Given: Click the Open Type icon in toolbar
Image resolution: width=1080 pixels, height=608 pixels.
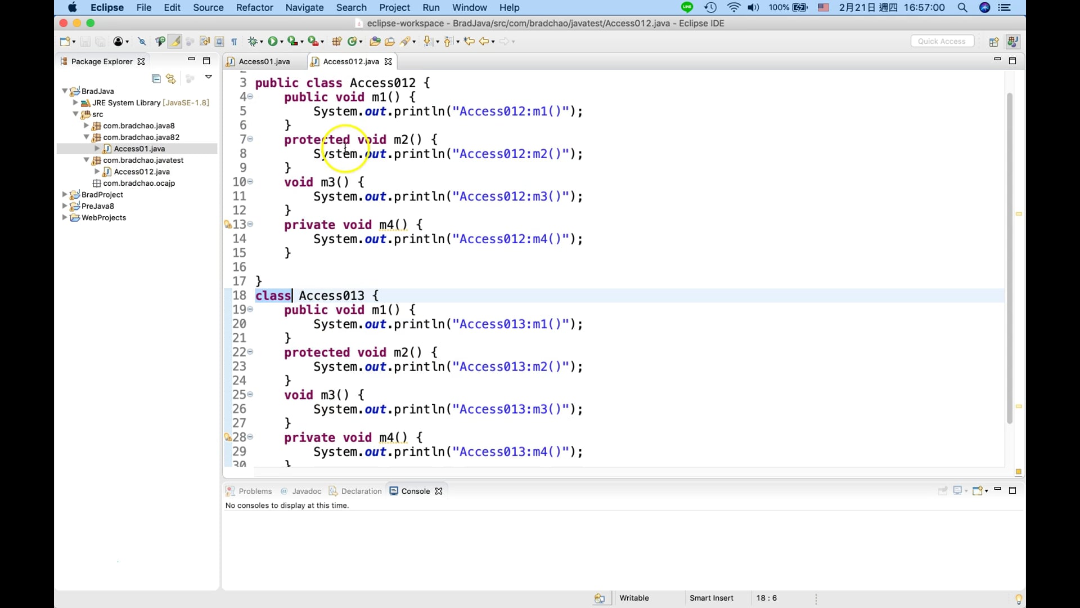Looking at the screenshot, I should pyautogui.click(x=375, y=41).
